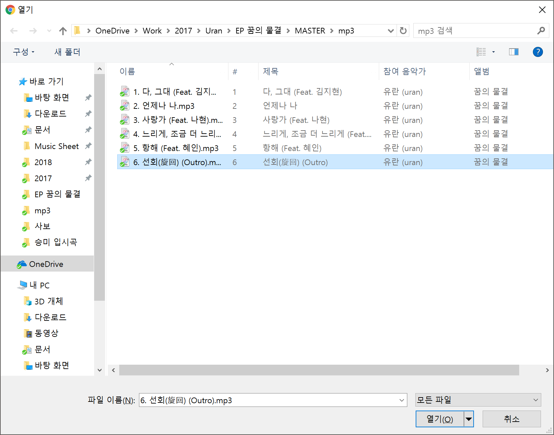Click the OneDrive cloud icon in sidebar
Image resolution: width=554 pixels, height=435 pixels.
[x=22, y=264]
